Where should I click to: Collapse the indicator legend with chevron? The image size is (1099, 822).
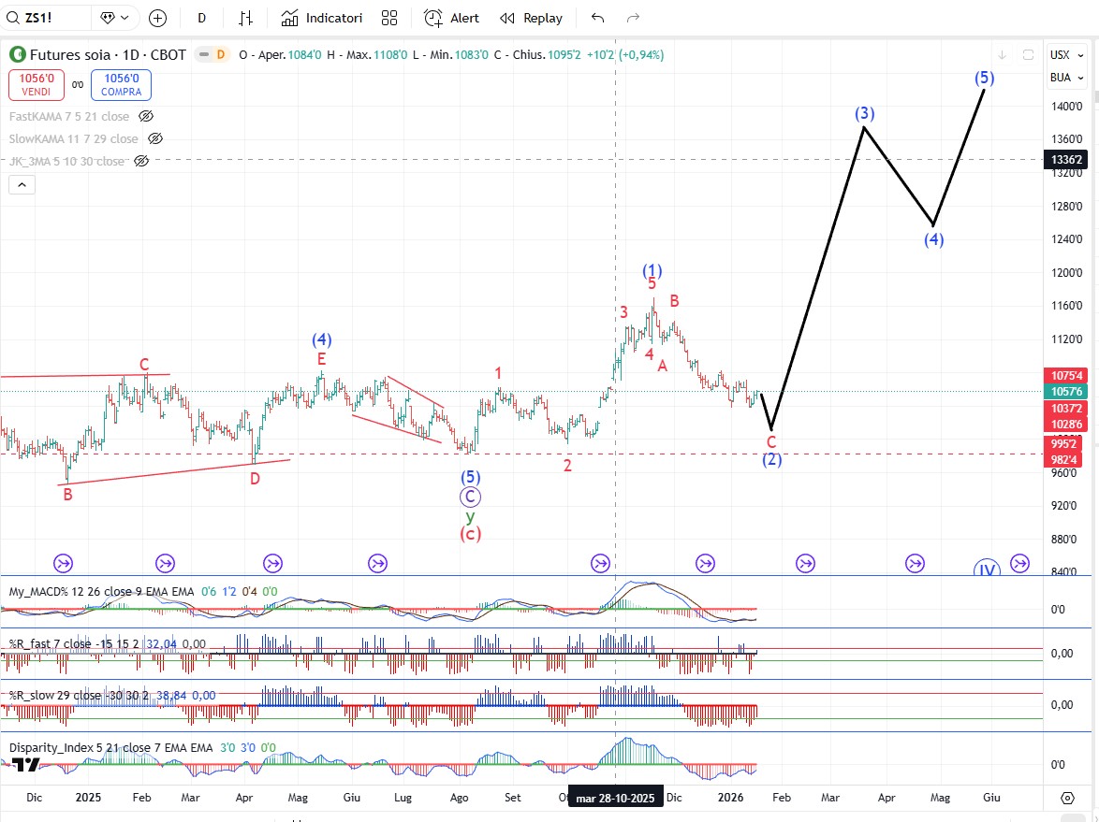tap(22, 184)
